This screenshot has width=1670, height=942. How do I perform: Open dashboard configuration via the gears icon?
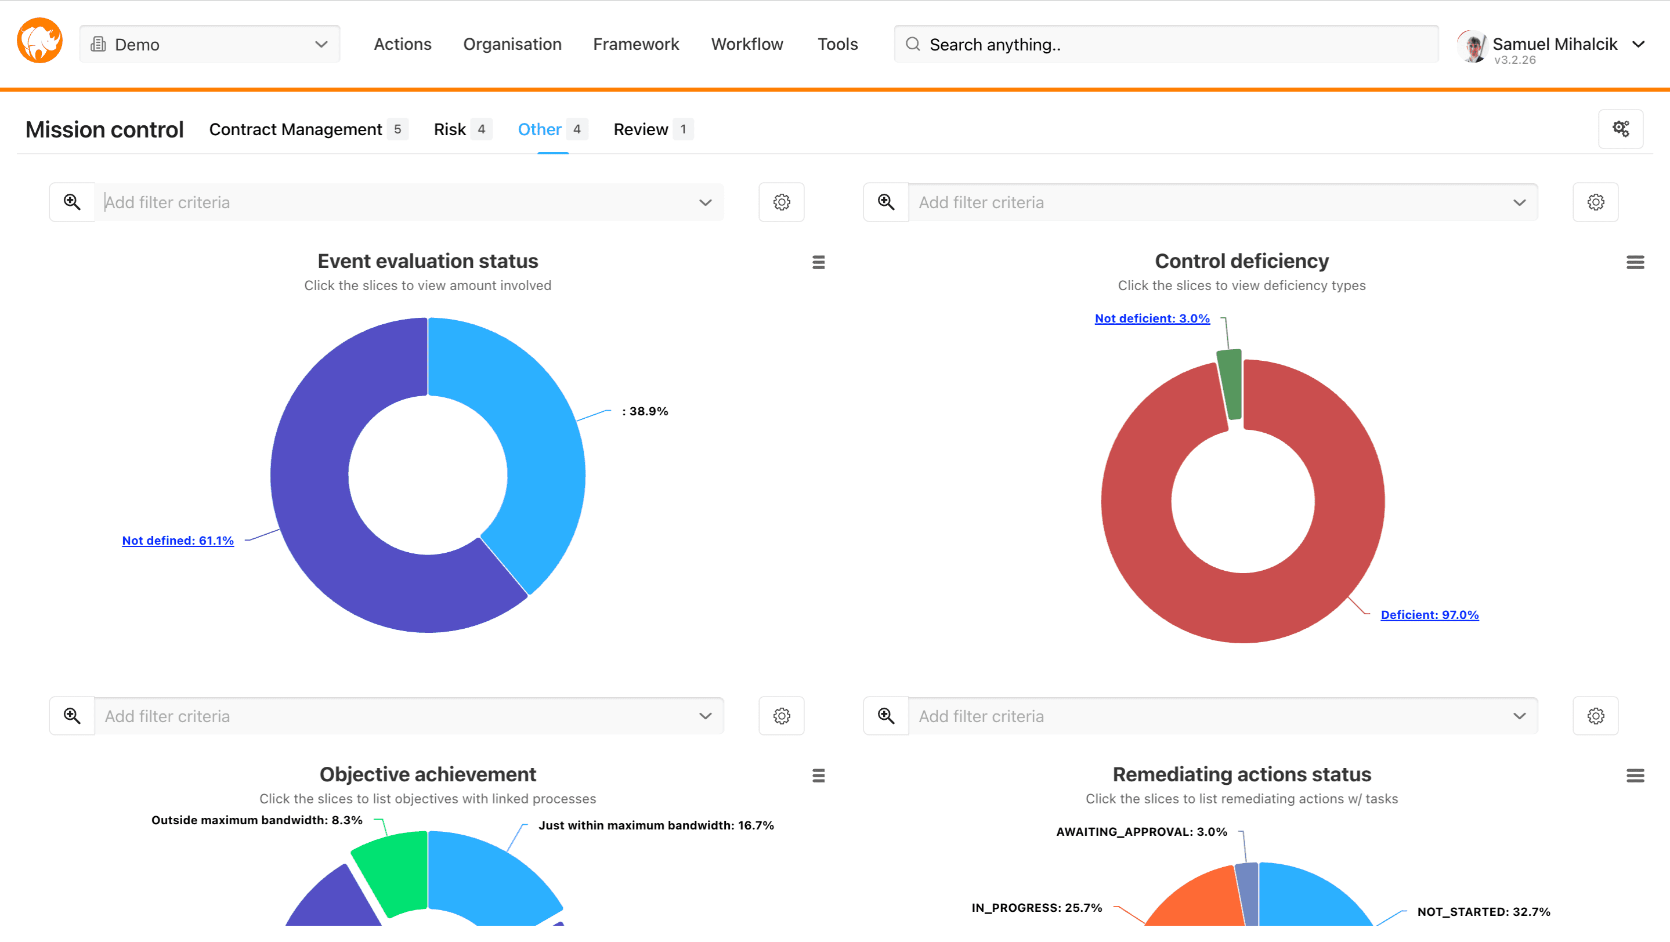click(1621, 129)
